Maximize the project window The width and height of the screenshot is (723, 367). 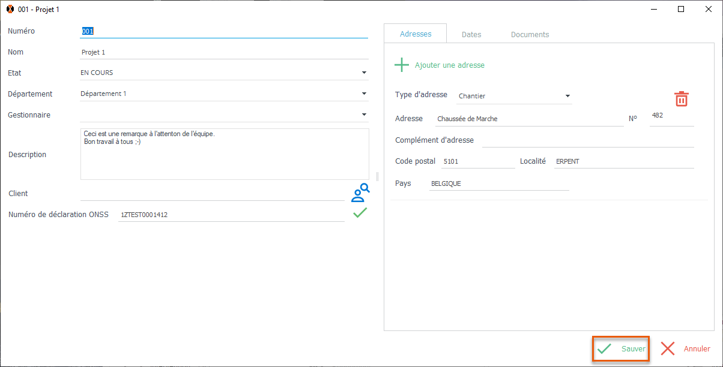tap(681, 9)
